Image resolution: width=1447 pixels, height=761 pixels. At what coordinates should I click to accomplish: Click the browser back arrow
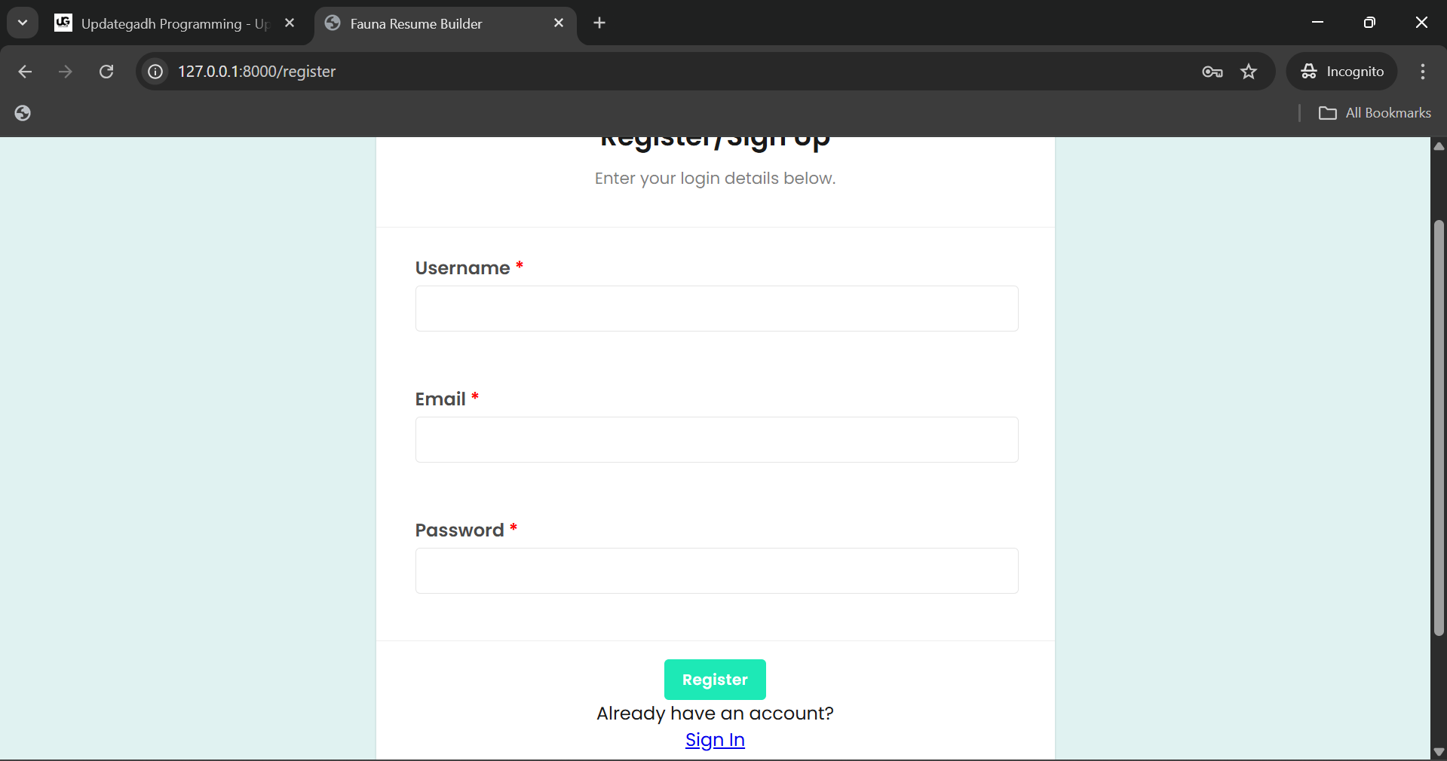coord(25,72)
